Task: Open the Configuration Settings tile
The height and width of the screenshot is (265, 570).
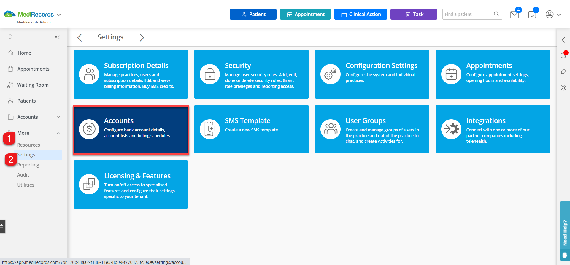Action: click(x=372, y=74)
